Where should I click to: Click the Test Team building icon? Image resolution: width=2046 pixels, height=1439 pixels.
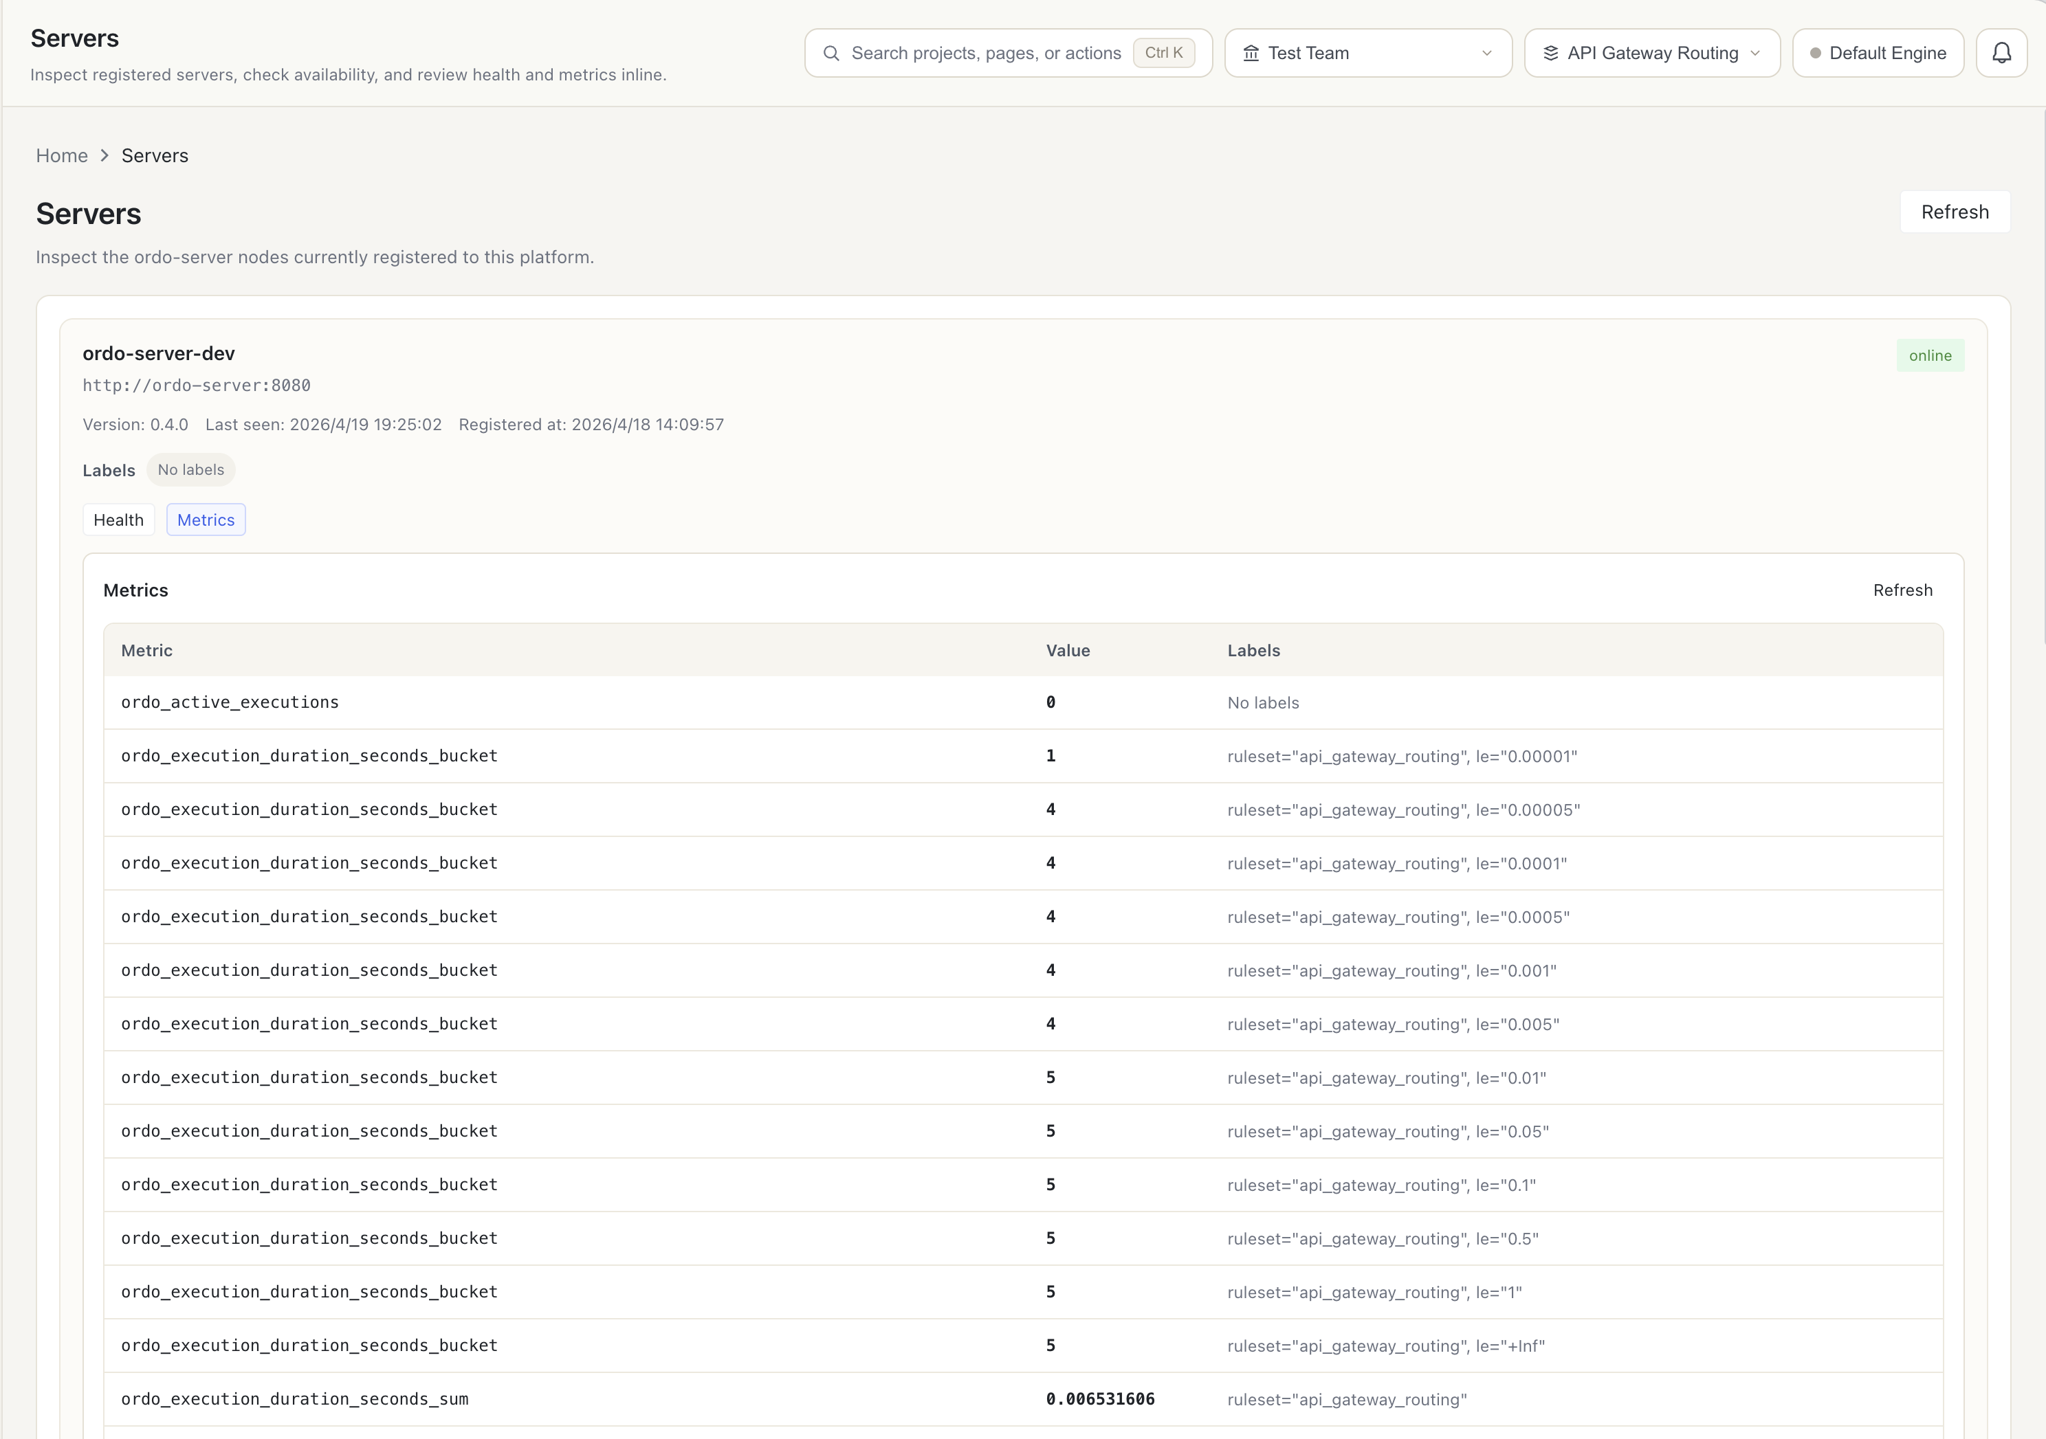1251,54
